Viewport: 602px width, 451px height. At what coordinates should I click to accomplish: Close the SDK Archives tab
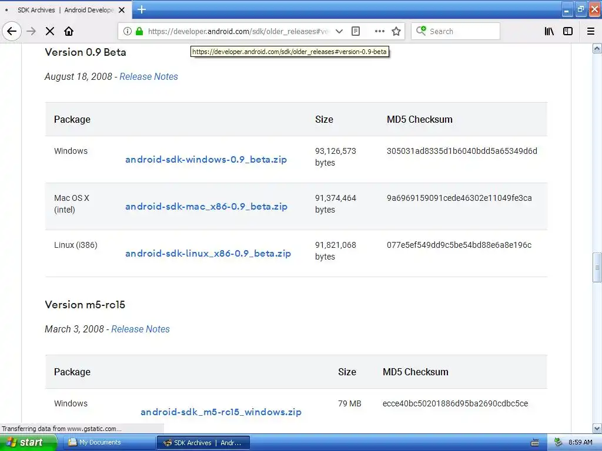[122, 10]
